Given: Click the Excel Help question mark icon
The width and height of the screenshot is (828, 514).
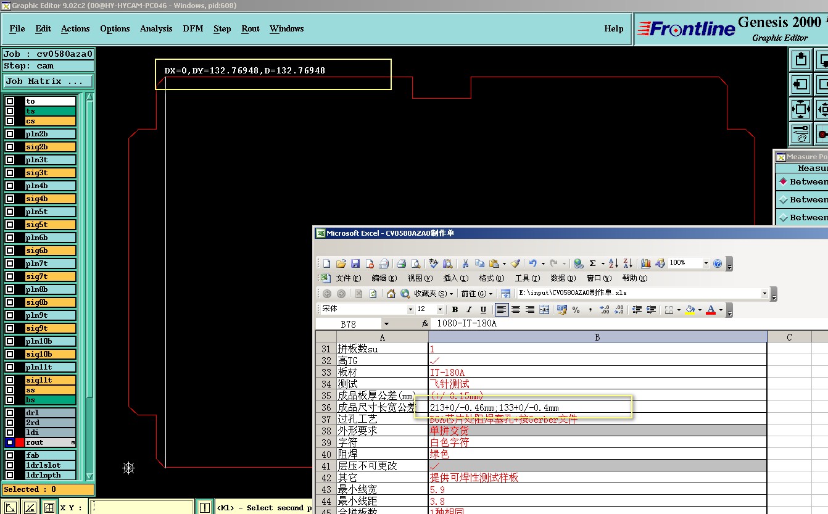Looking at the screenshot, I should [x=718, y=263].
